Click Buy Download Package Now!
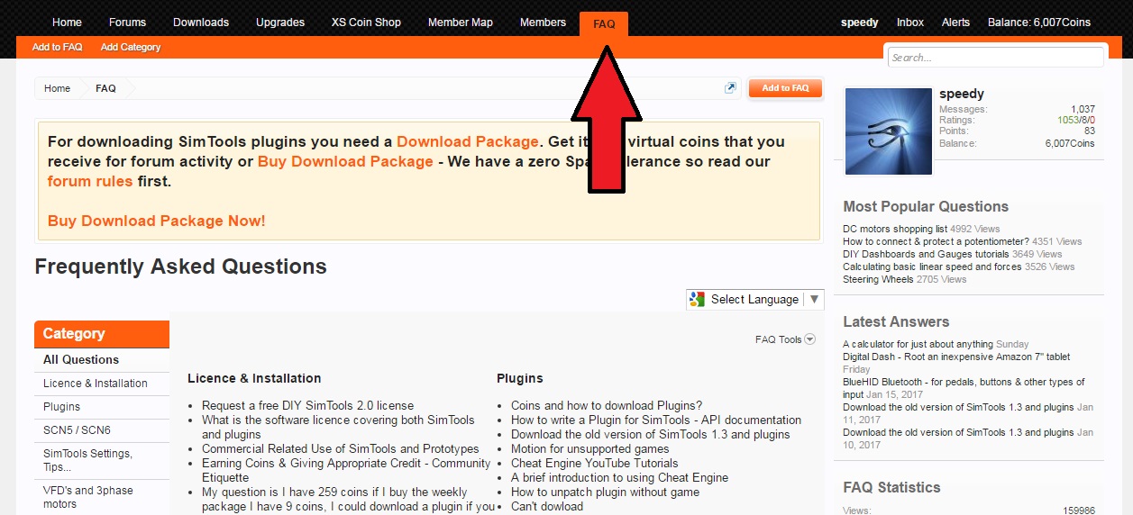Image resolution: width=1133 pixels, height=515 pixels. coord(156,221)
